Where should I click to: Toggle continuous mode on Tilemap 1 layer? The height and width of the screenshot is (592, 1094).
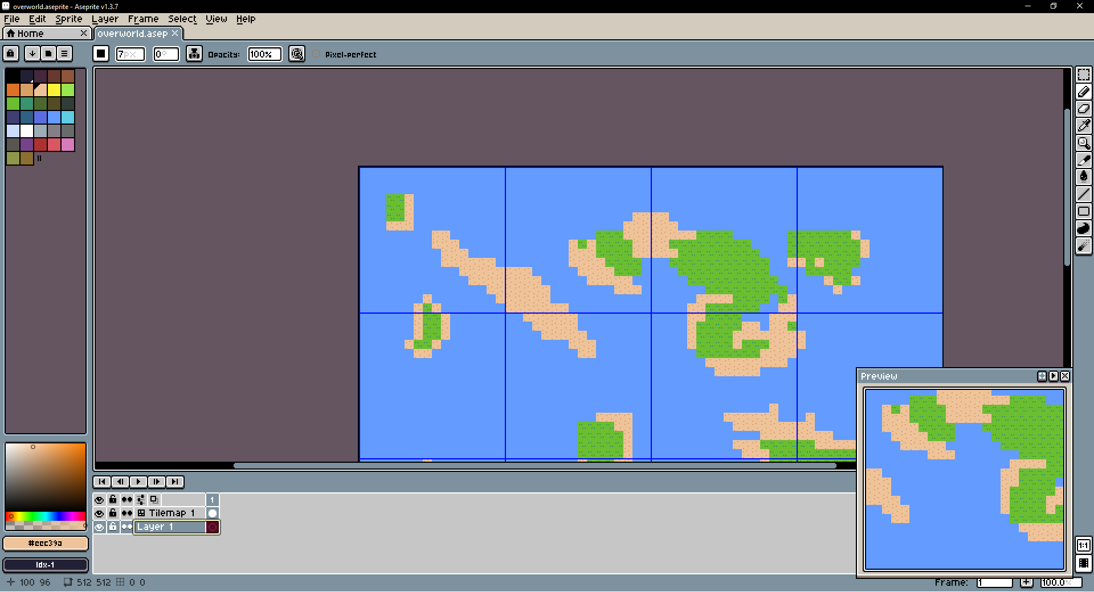click(126, 513)
